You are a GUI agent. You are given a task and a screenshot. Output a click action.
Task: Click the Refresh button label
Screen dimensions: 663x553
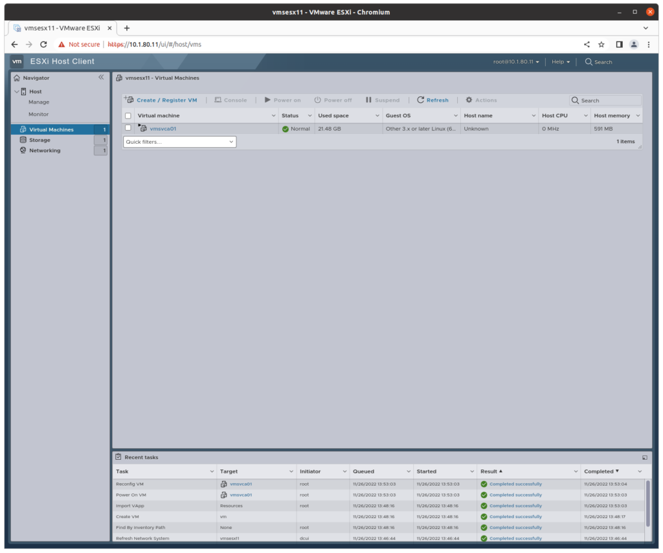437,100
